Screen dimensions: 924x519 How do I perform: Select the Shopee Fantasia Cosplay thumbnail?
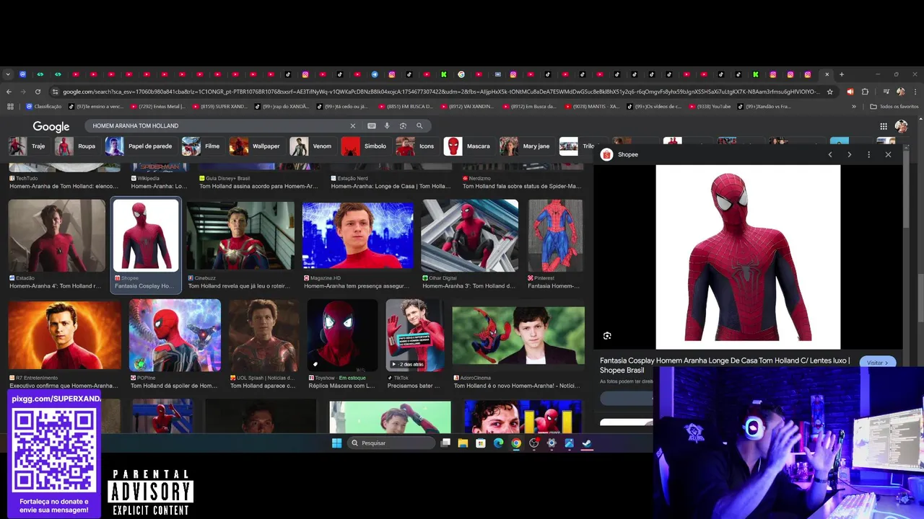coord(146,236)
